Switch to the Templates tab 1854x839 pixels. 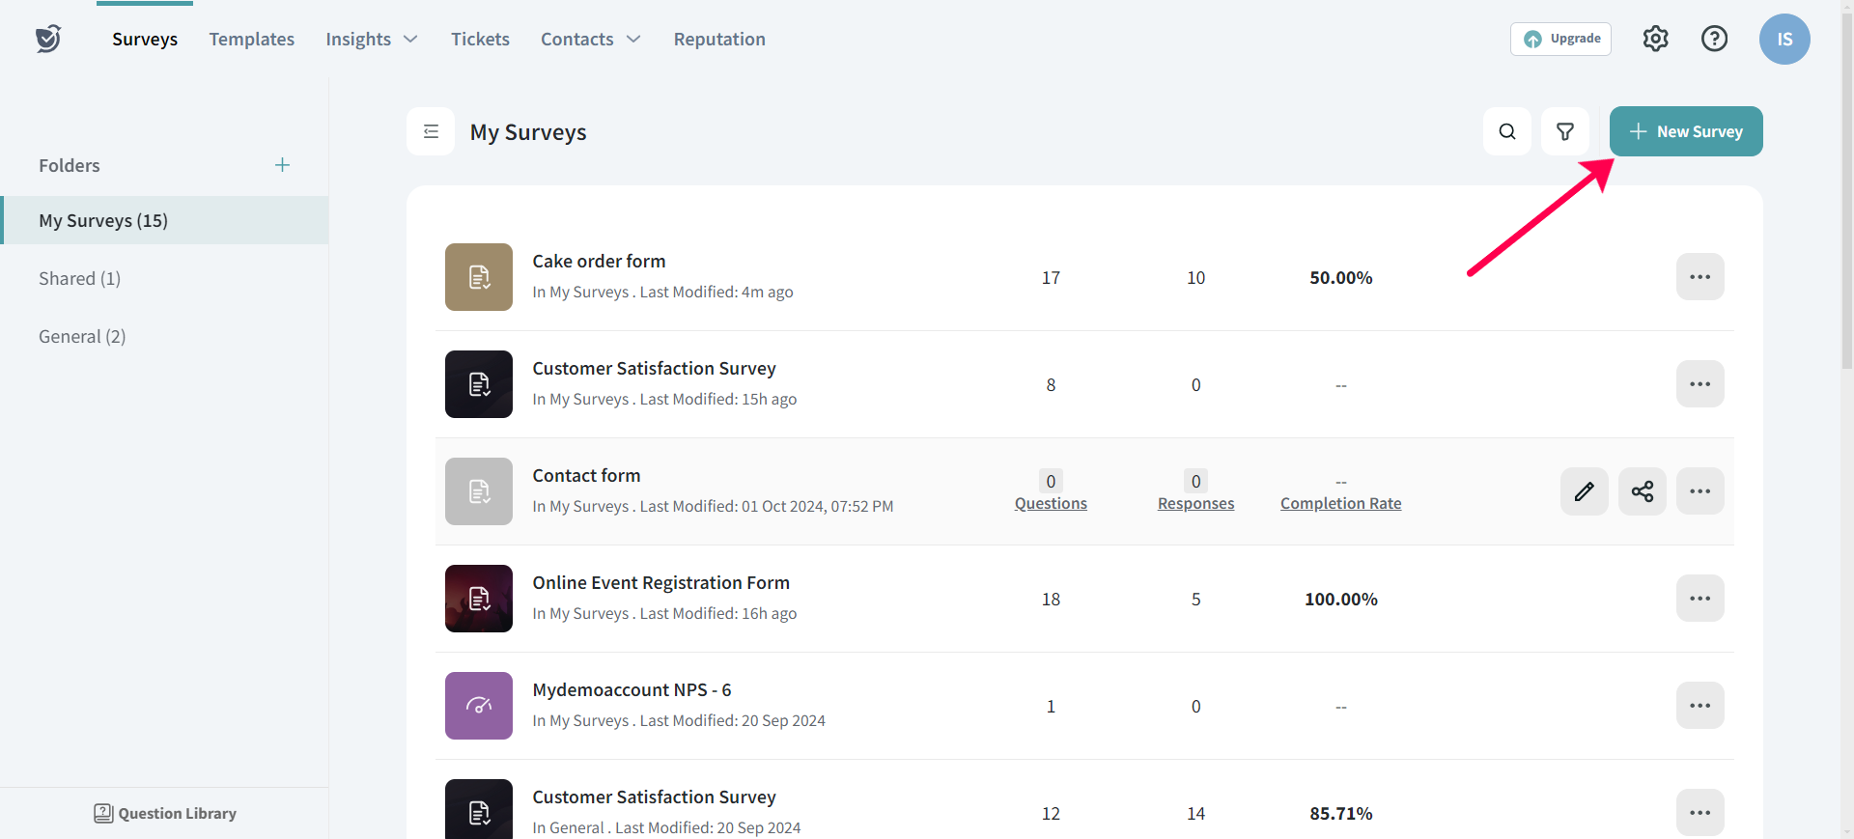click(251, 39)
